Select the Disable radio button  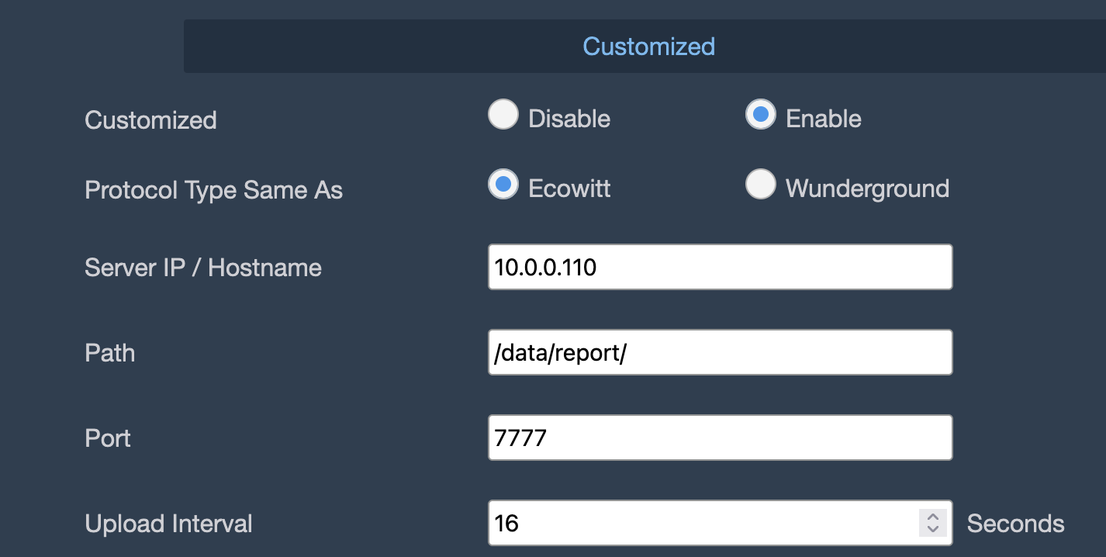tap(503, 115)
